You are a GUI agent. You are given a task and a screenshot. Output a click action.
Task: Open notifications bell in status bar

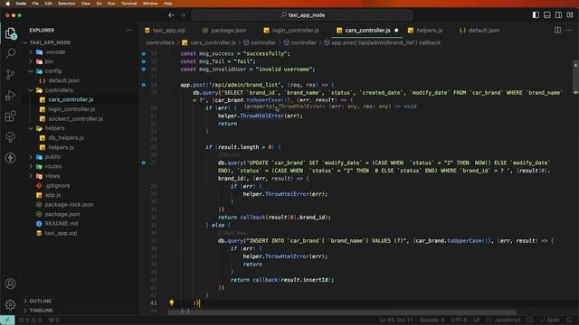tap(569, 320)
